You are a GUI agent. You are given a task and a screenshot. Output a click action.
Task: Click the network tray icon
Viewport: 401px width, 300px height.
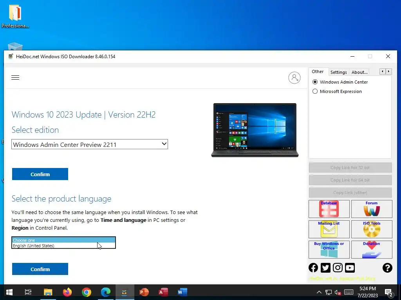pos(329,292)
